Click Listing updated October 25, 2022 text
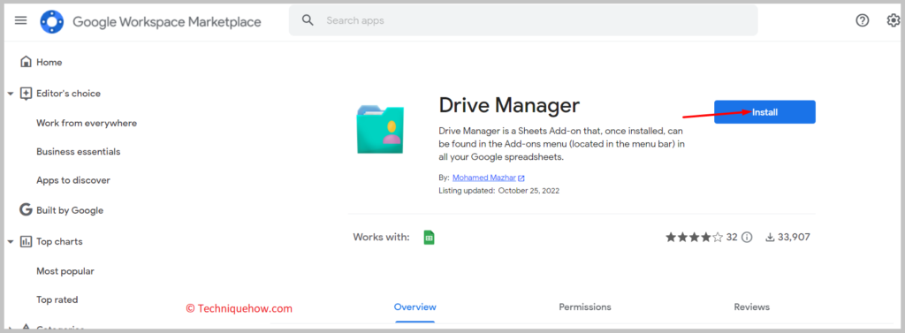 (x=498, y=191)
